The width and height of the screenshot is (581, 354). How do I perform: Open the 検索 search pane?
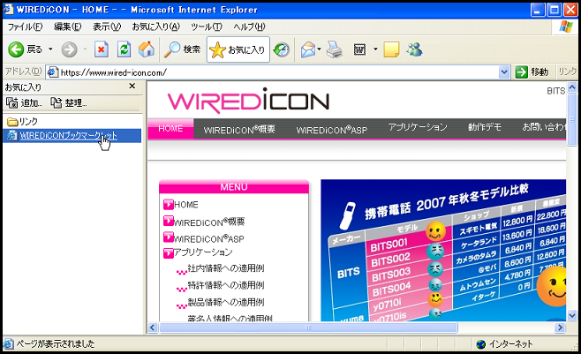182,49
